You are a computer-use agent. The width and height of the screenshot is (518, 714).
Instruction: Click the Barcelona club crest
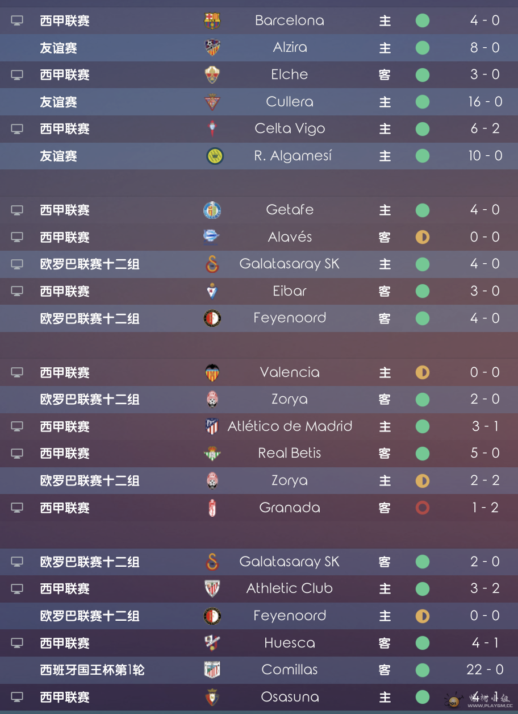tap(212, 21)
